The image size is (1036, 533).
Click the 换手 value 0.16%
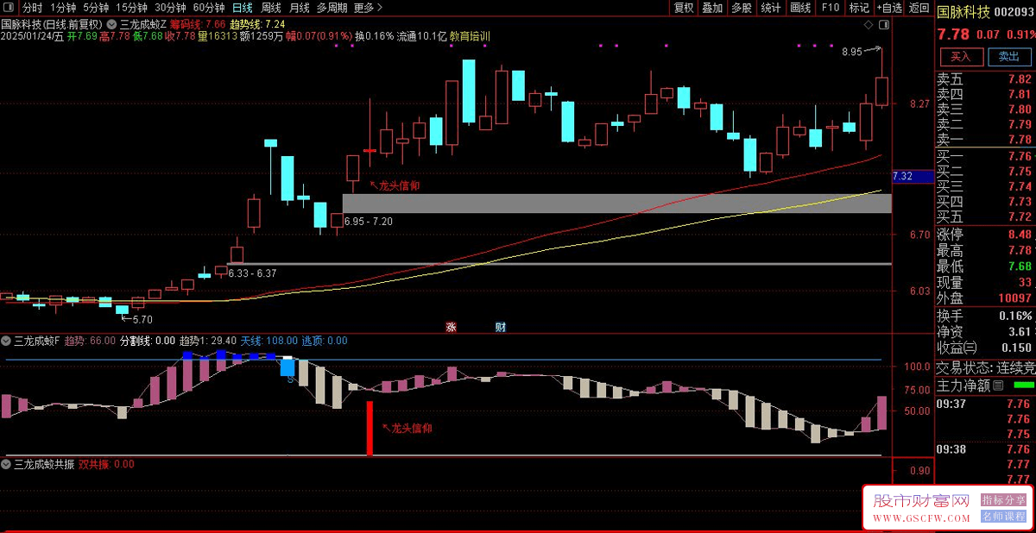[1014, 316]
